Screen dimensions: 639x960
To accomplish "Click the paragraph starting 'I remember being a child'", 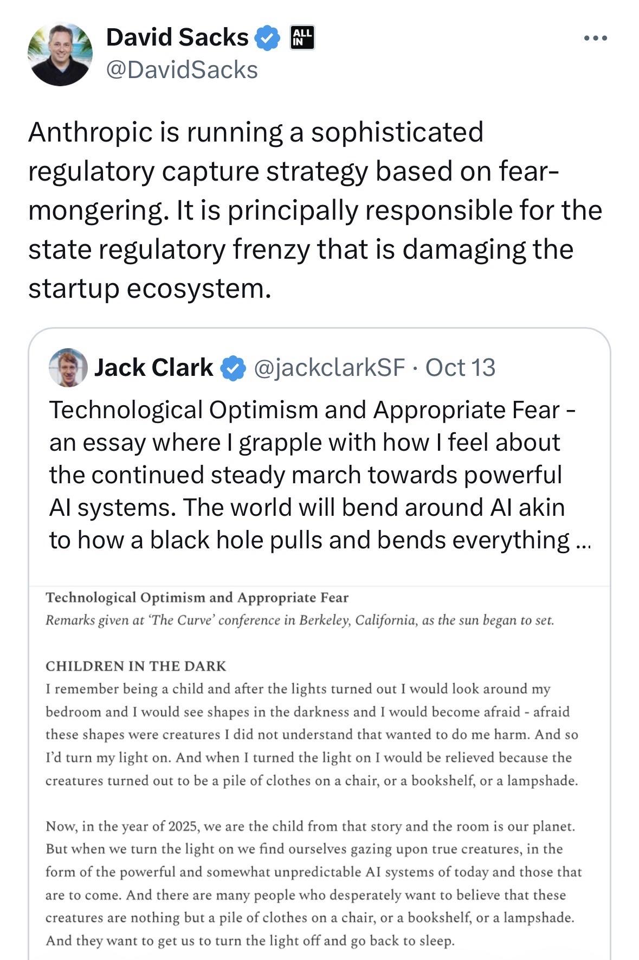I will pyautogui.click(x=312, y=734).
